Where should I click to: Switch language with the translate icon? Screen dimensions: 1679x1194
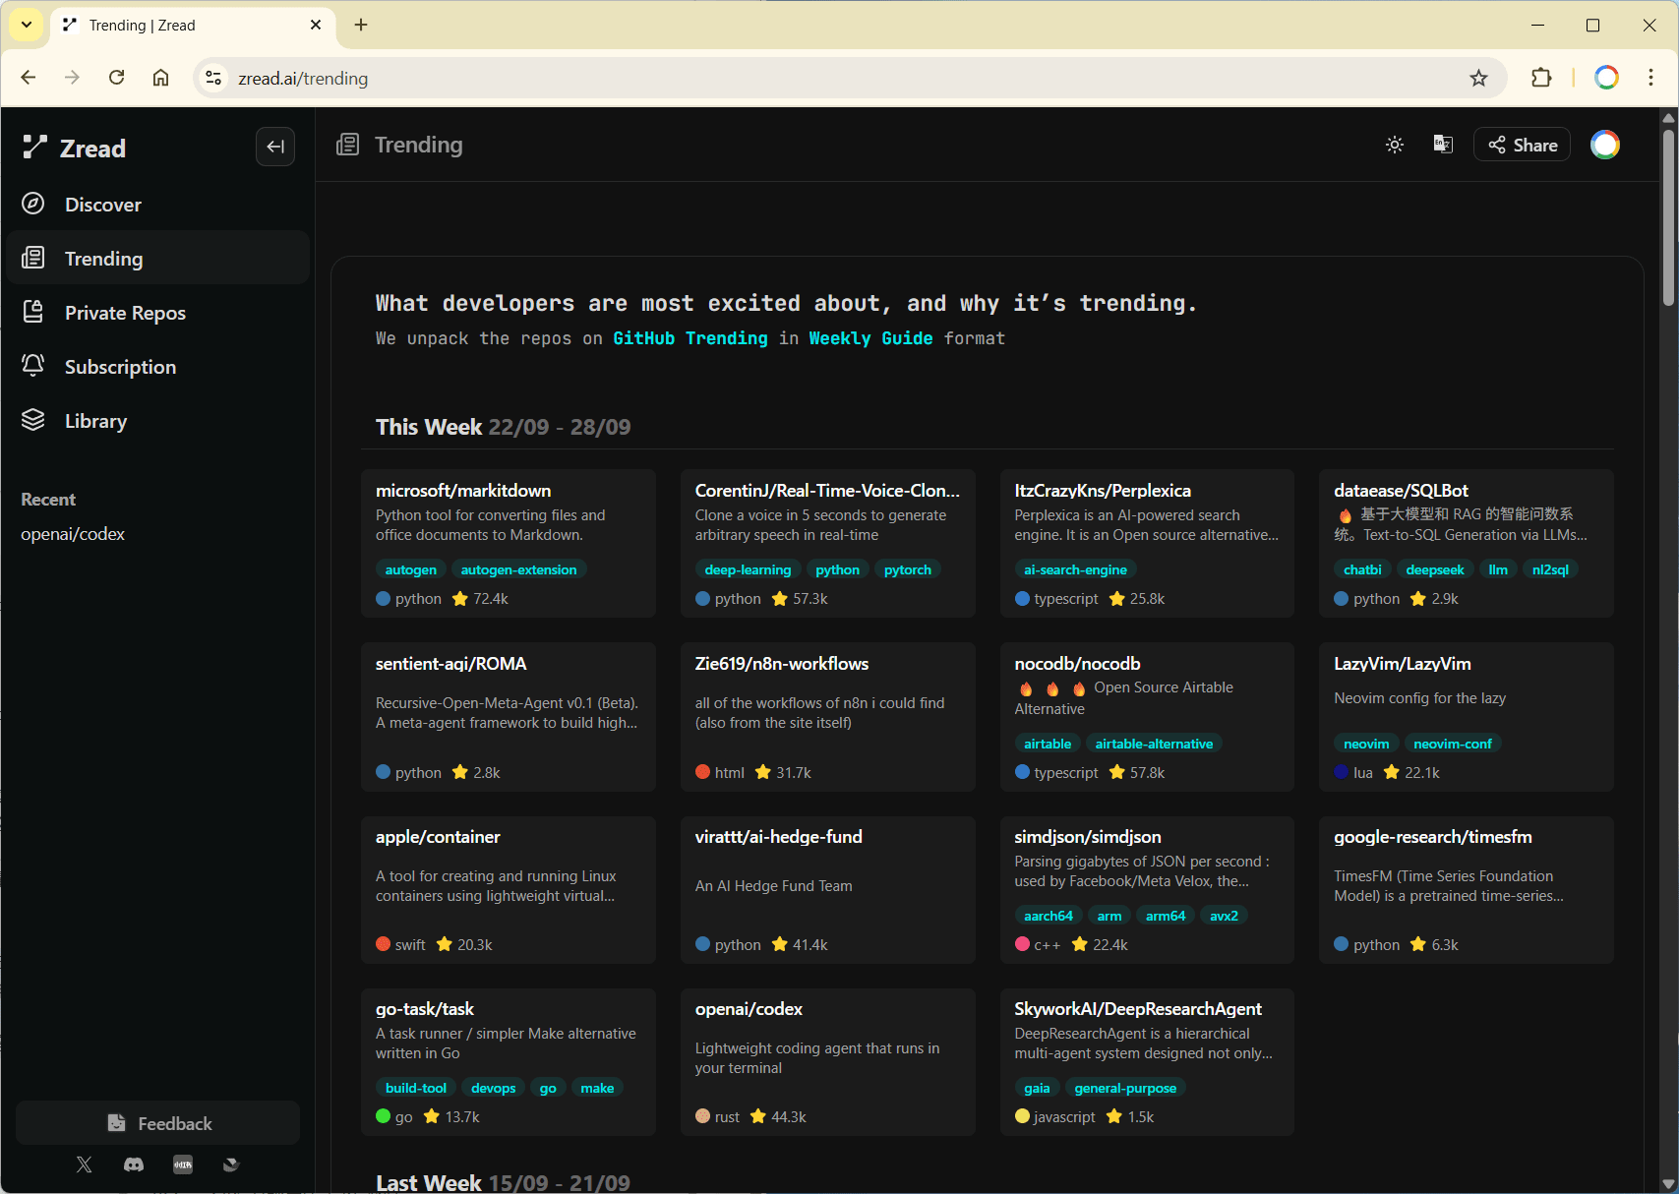point(1443,145)
